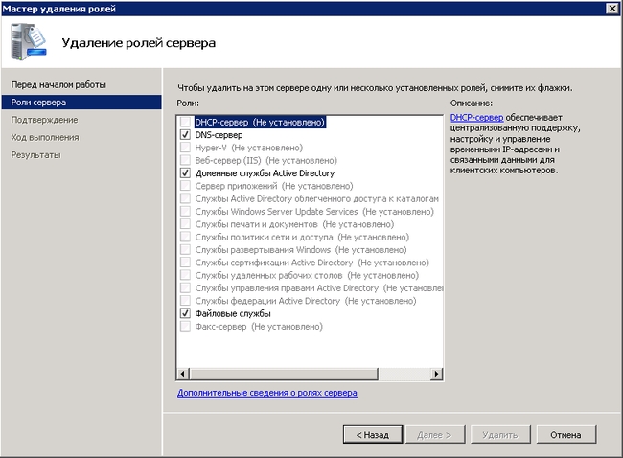This screenshot has height=458, width=623.
Task: Open the Подтверждение step in sidebar
Action: click(x=44, y=120)
